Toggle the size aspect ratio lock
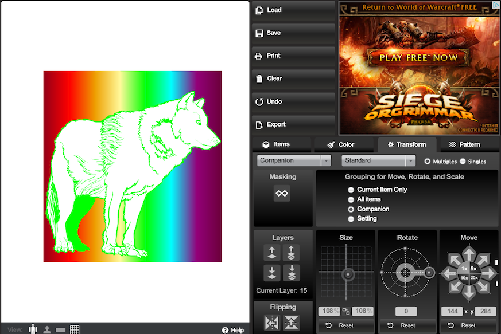 346,312
